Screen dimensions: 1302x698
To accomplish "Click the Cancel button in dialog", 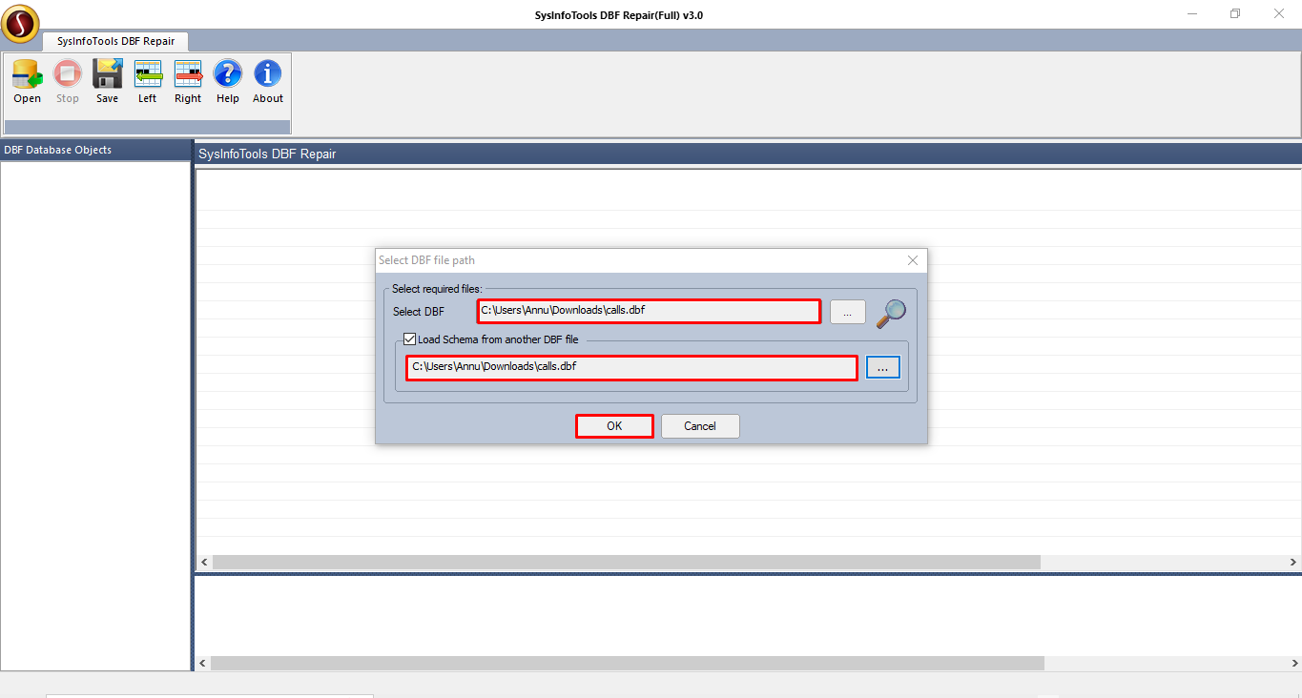I will point(700,426).
